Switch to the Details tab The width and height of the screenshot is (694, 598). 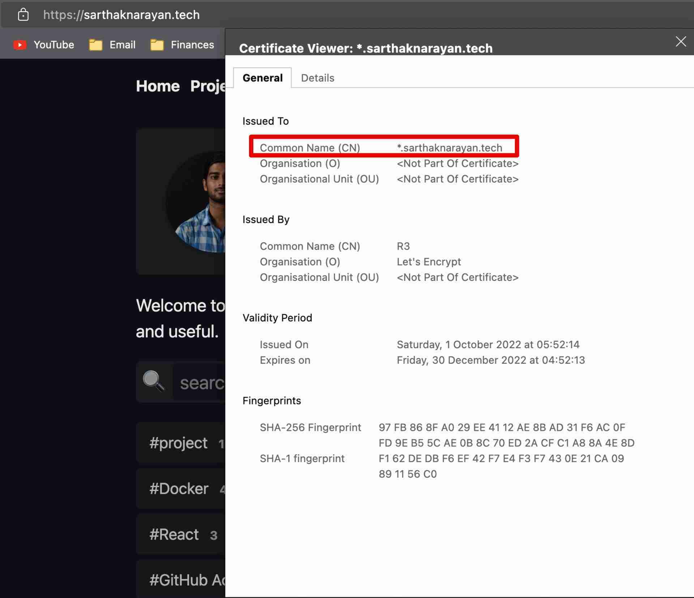click(x=317, y=78)
